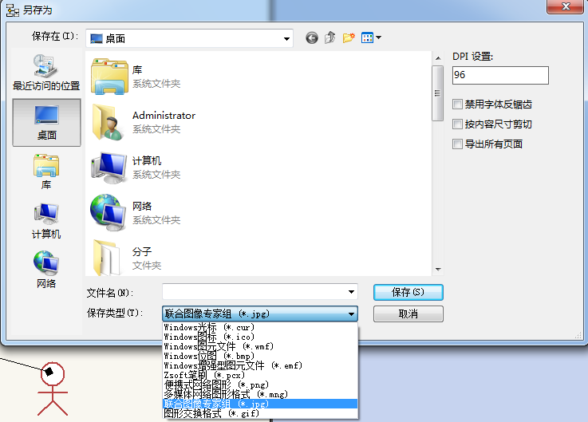Screen dimensions: 588x422
Task: Toggle 按内容尺寸剪切 checkbox
Action: (457, 124)
